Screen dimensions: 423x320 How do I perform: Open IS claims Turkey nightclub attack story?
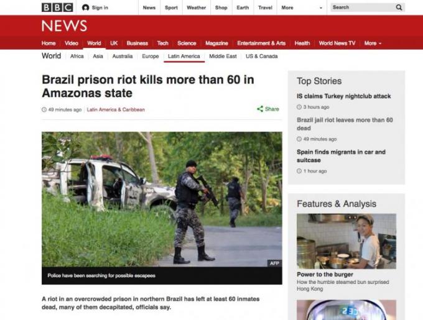pyautogui.click(x=343, y=96)
